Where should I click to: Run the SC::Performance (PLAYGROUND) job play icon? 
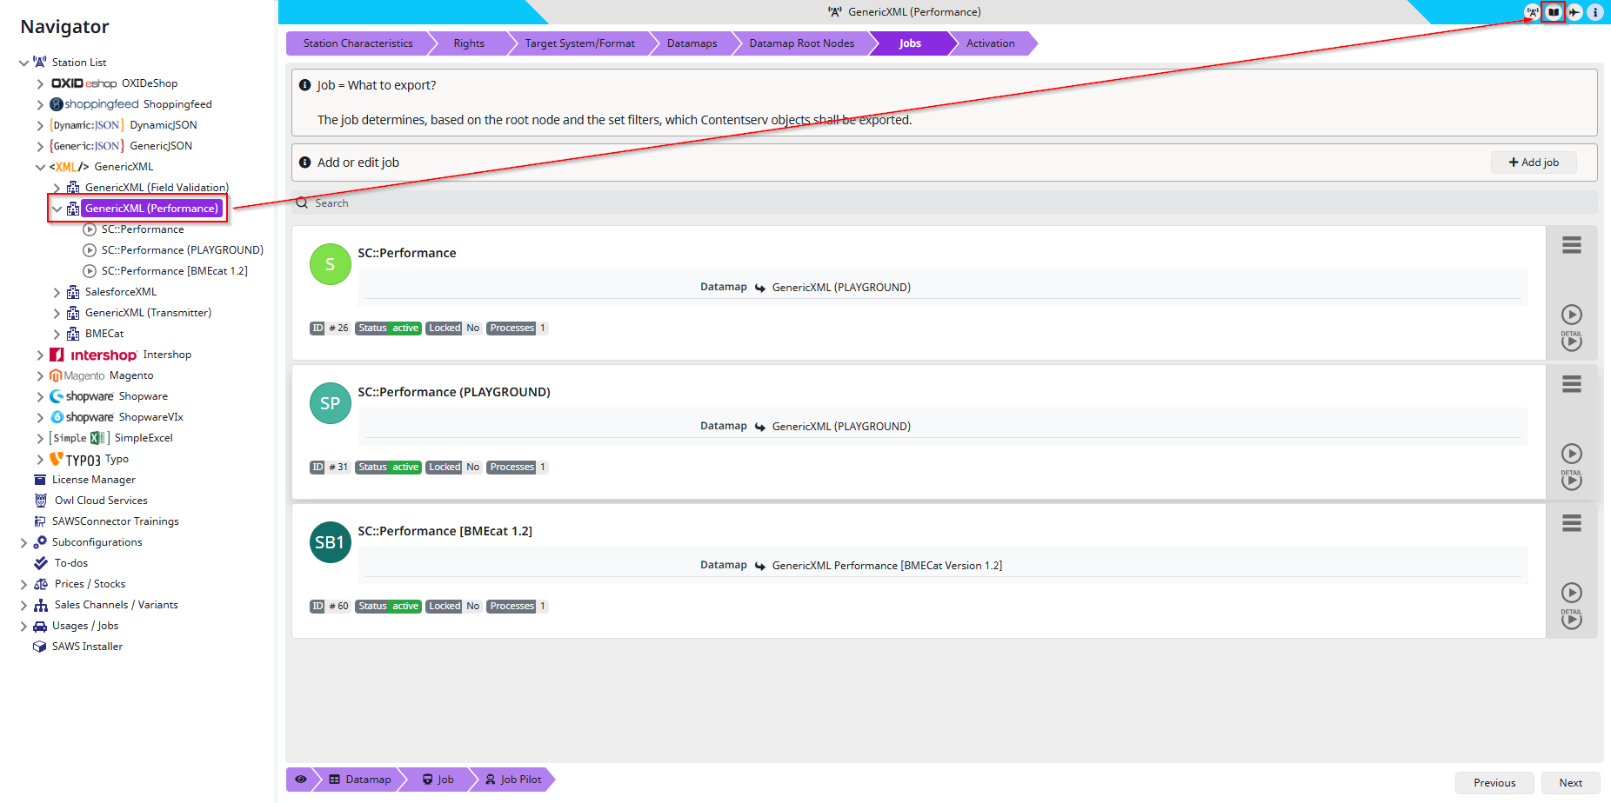coord(1571,453)
